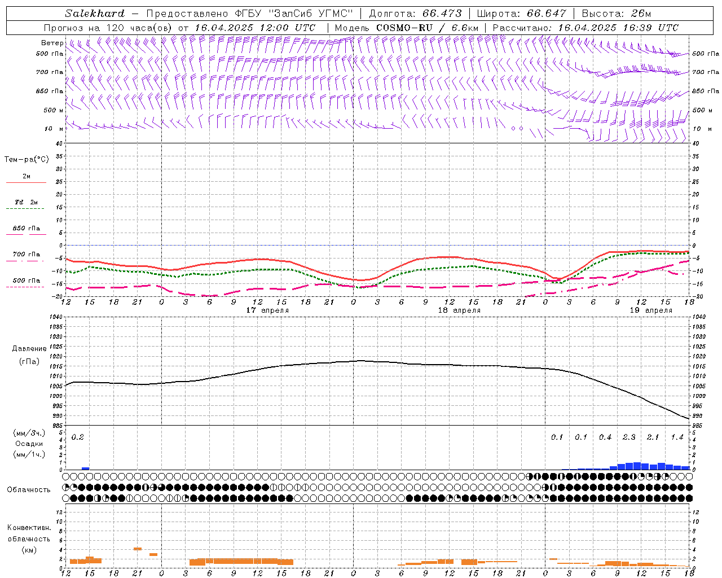Click the Рассчитано 16.04.2025 16:39 UTC timestamp
This screenshot has width=722, height=578.
coord(585,28)
